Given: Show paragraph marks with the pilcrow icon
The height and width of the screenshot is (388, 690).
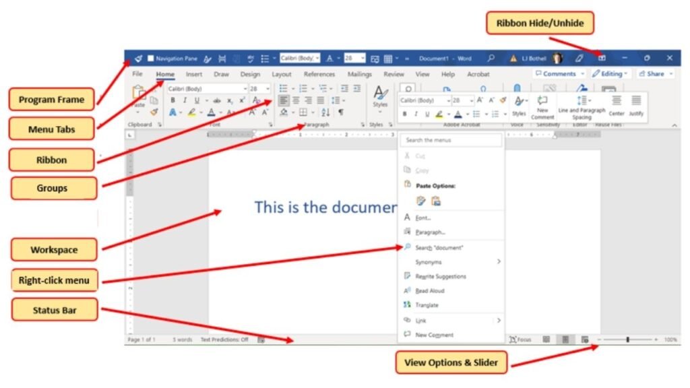Looking at the screenshot, I should (342, 112).
